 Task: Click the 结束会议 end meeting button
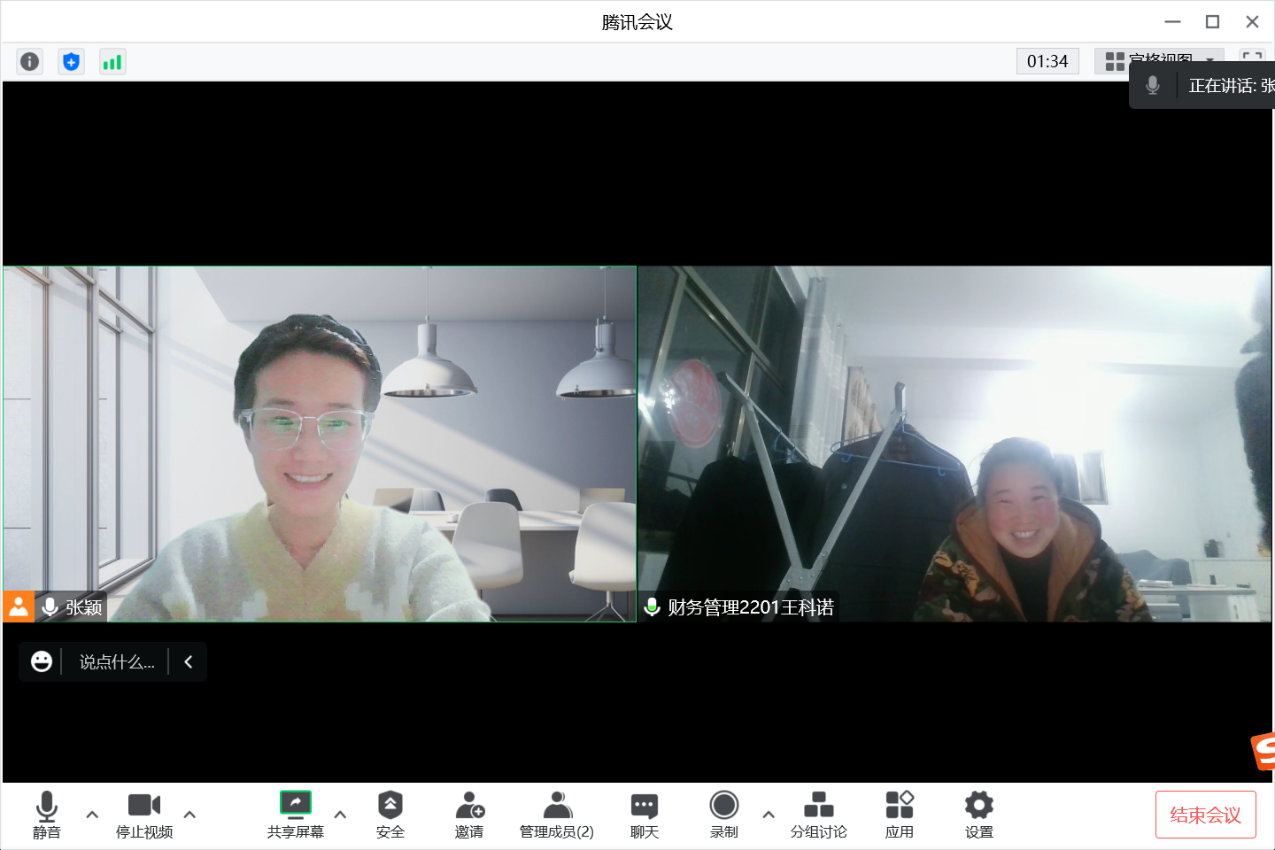(1206, 815)
